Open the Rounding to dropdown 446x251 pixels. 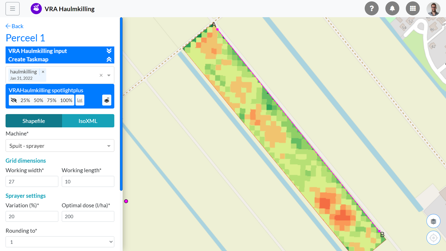(60, 242)
